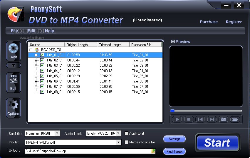The image size is (250, 158).
Task: Close the converter window
Action: click(239, 5)
